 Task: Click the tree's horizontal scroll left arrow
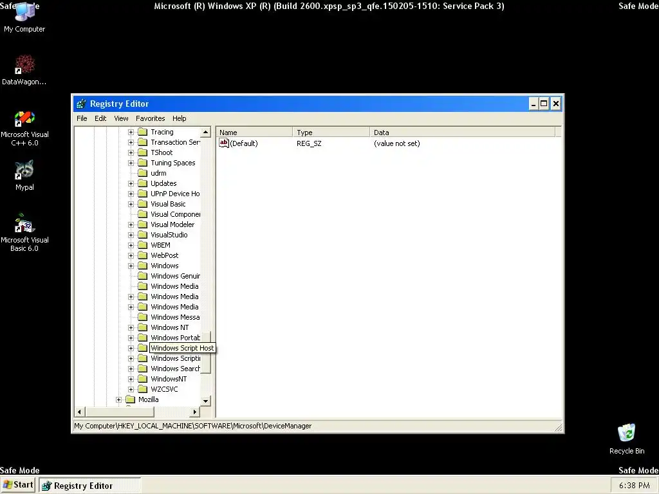[x=79, y=412]
